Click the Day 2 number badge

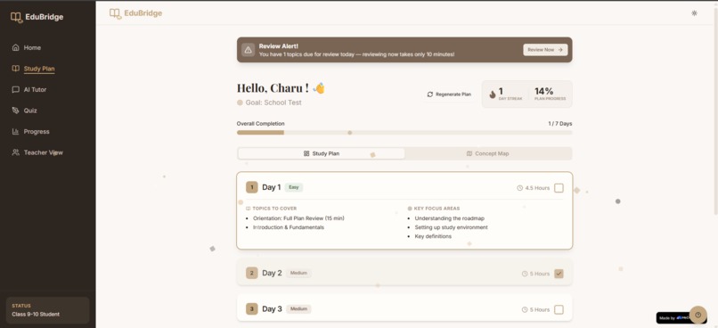click(x=252, y=273)
